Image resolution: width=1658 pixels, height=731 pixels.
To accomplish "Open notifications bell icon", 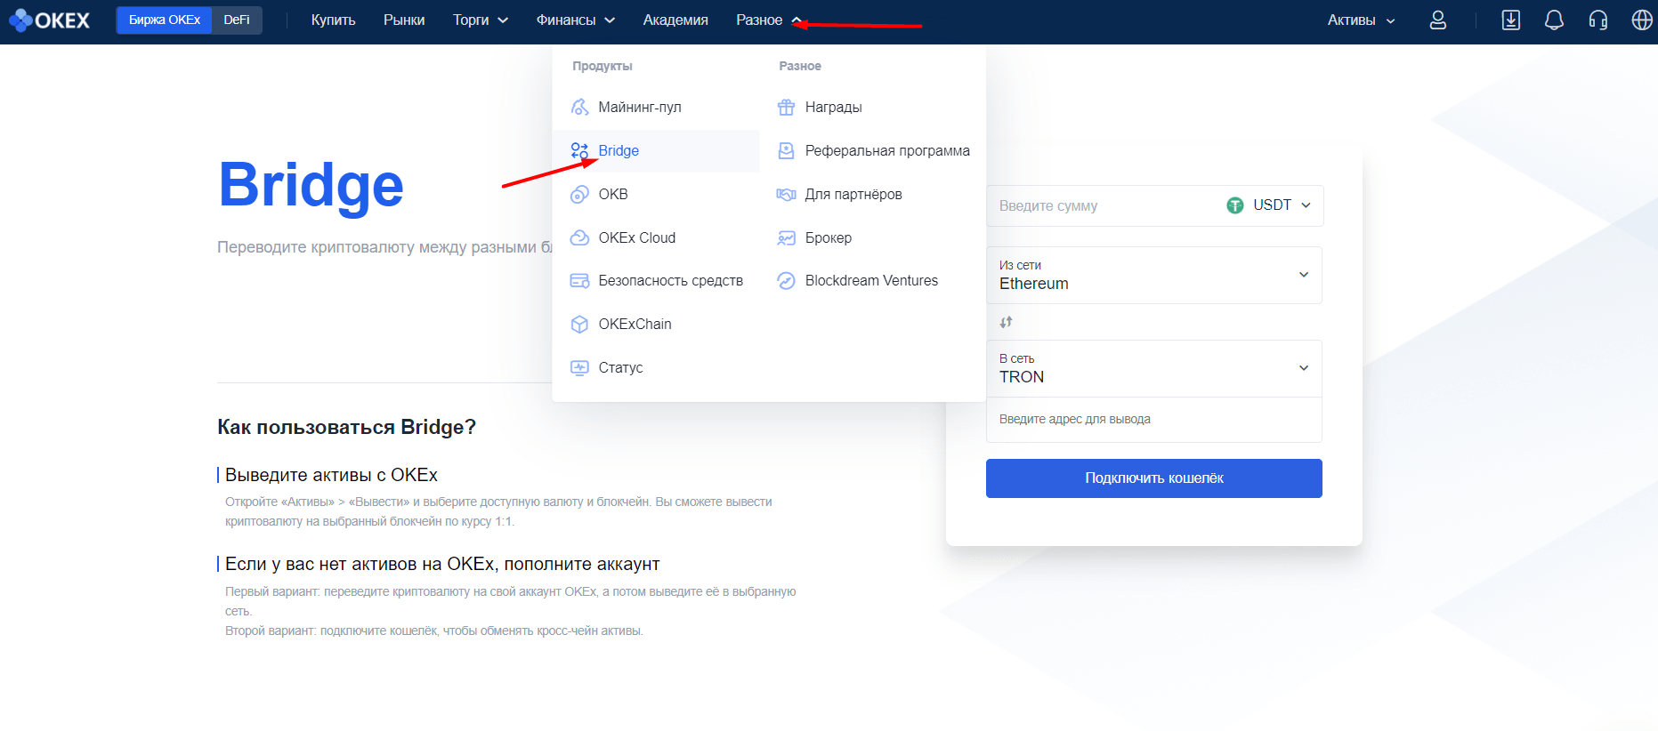I will [1554, 20].
